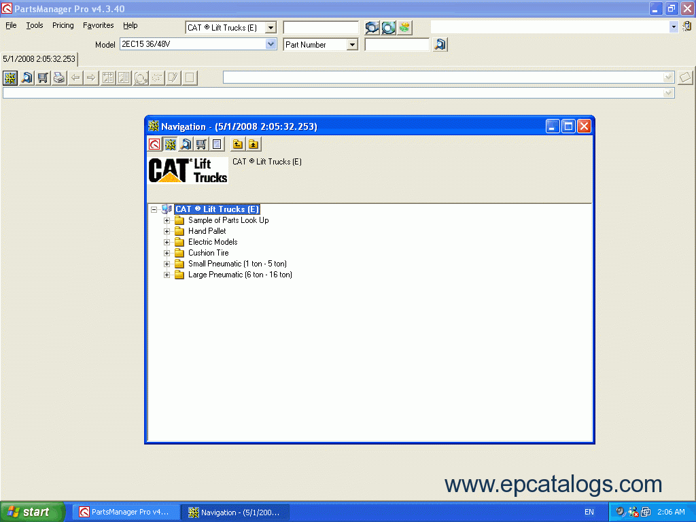Click the folder go-to-top icon

254,144
